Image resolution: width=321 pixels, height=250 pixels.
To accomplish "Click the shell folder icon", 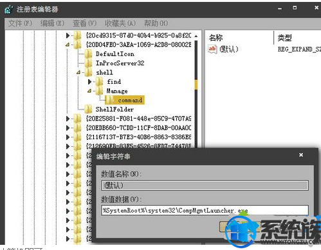I will coord(88,72).
